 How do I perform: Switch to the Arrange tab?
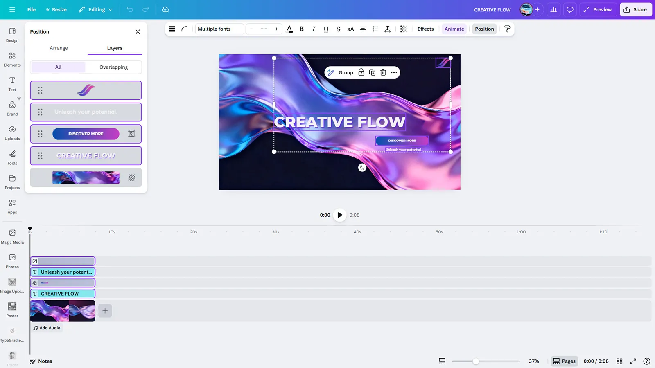coord(59,48)
